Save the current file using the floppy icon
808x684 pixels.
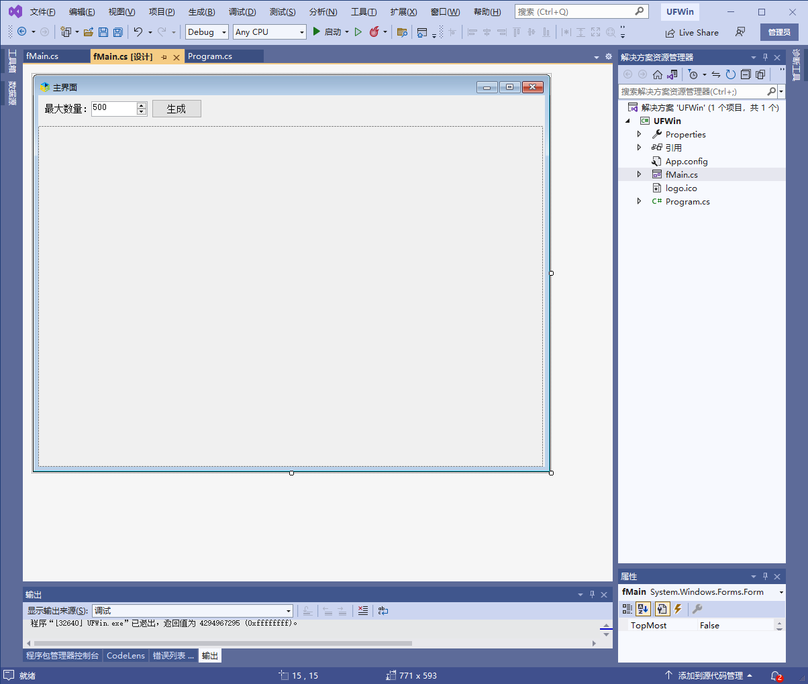point(103,32)
